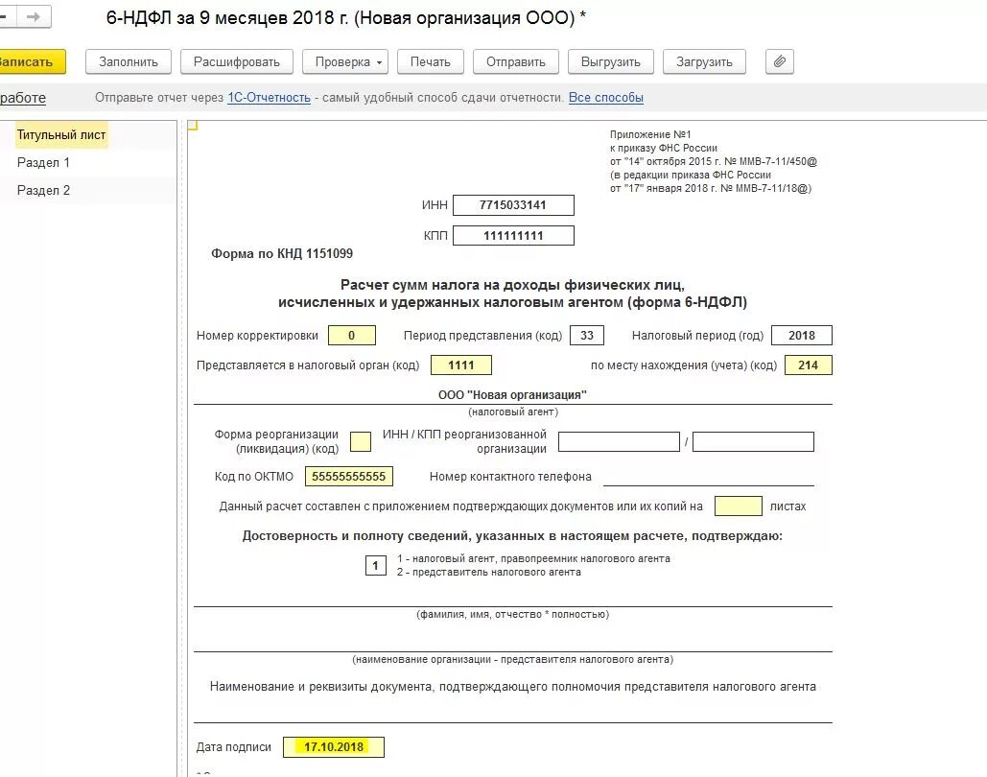Click the organization name ООО "Новая организация"

tap(513, 395)
